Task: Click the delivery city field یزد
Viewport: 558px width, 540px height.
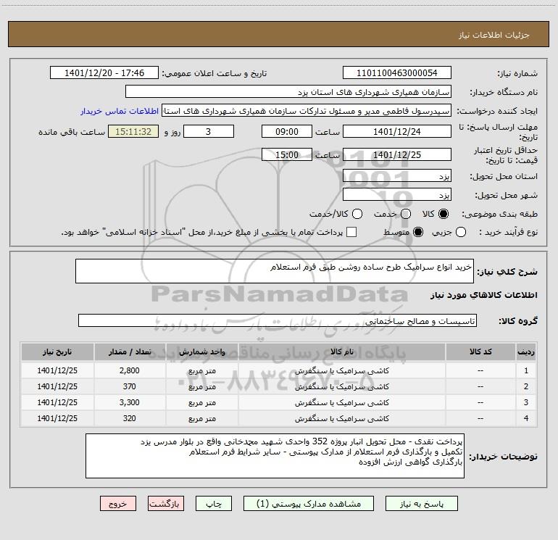Action: (397, 195)
